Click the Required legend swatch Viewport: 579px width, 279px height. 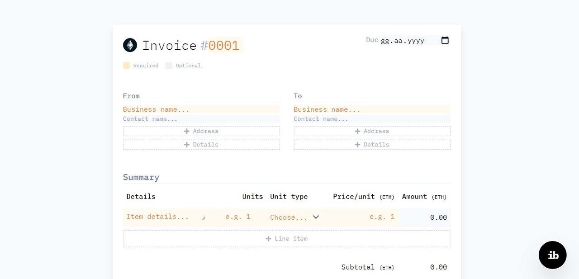click(127, 66)
